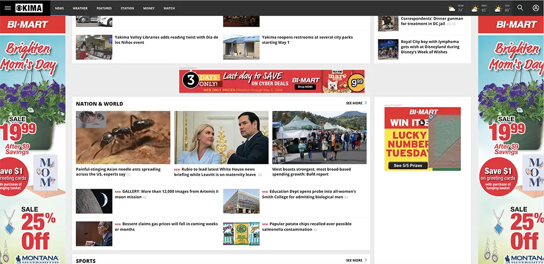Open the Education Dept building thumbnail
The image size is (544, 264).
click(241, 201)
